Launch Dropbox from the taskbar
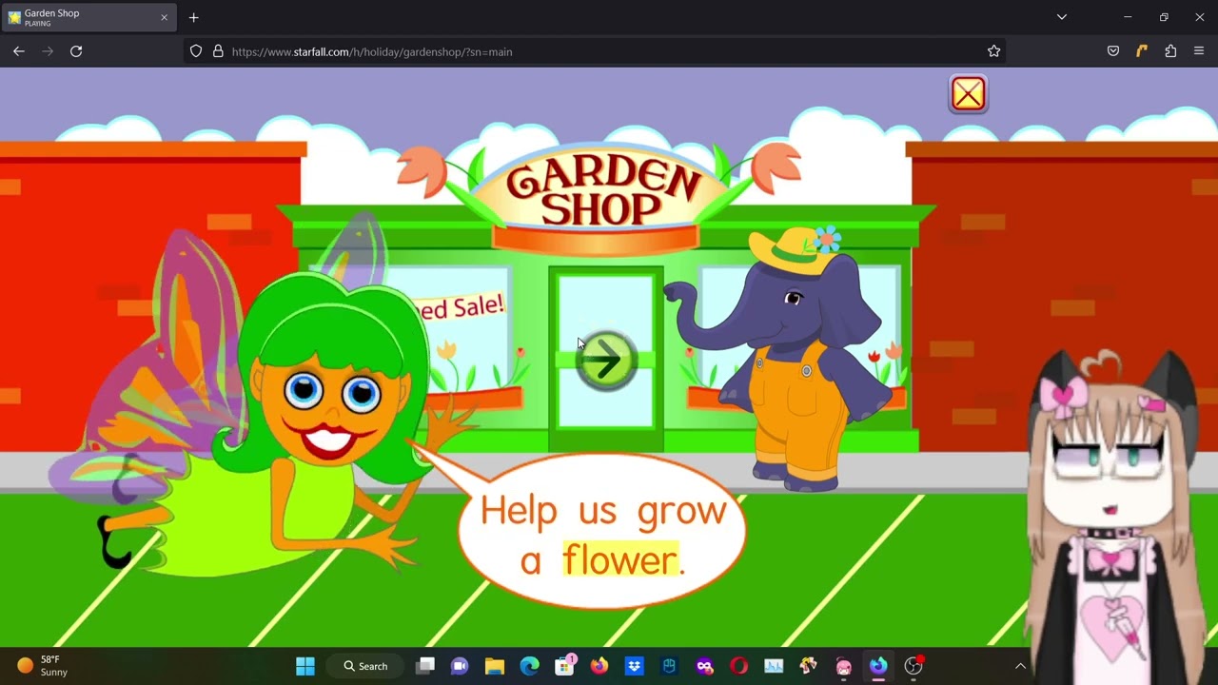 pos(634,666)
